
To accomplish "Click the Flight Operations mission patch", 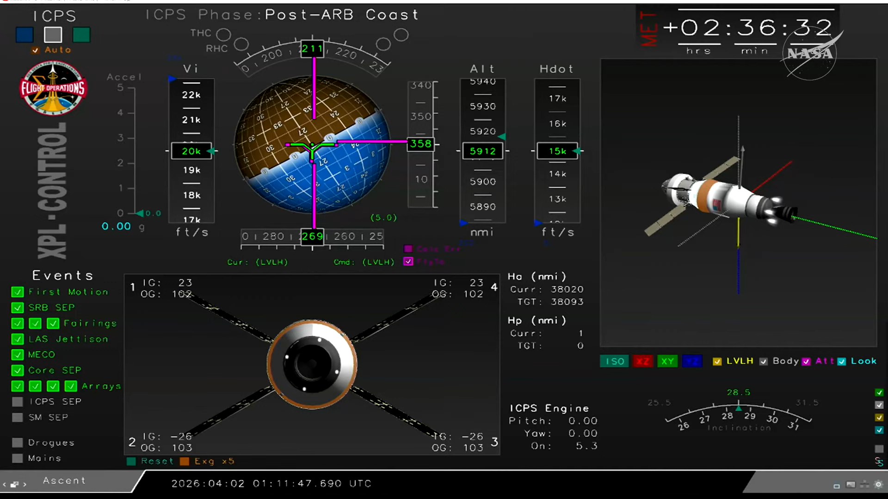I will pyautogui.click(x=53, y=88).
